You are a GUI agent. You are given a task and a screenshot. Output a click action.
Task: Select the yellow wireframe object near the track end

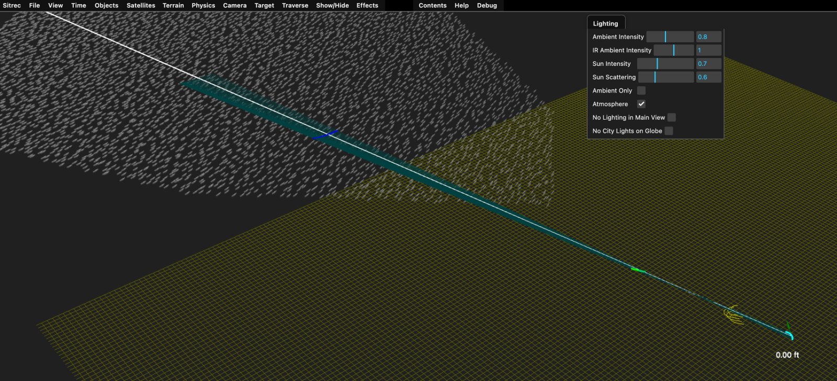(733, 315)
